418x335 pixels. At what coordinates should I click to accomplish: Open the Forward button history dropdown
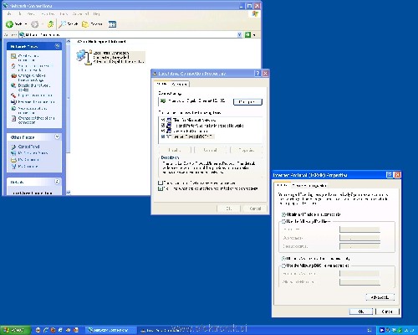43,24
